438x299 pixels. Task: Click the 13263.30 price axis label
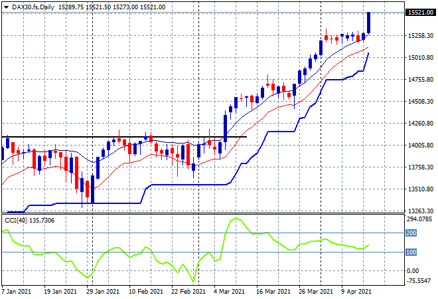pyautogui.click(x=420, y=211)
